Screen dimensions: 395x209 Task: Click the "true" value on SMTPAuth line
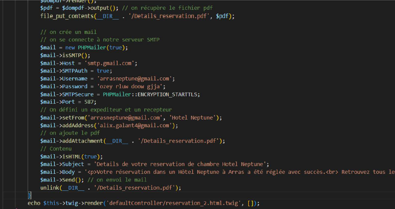[x=103, y=71]
